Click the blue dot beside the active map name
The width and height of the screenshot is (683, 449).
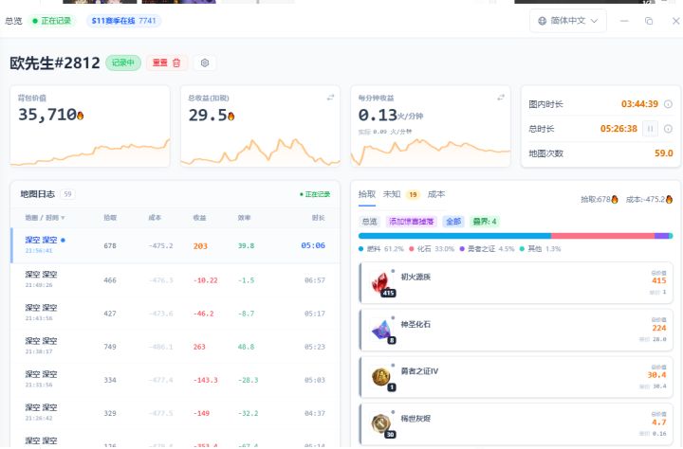(64, 241)
